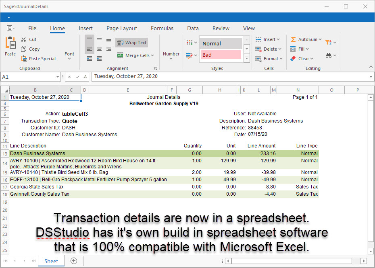Open the Insert cells dropdown
This screenshot has width=375, height=268.
coord(268,39)
